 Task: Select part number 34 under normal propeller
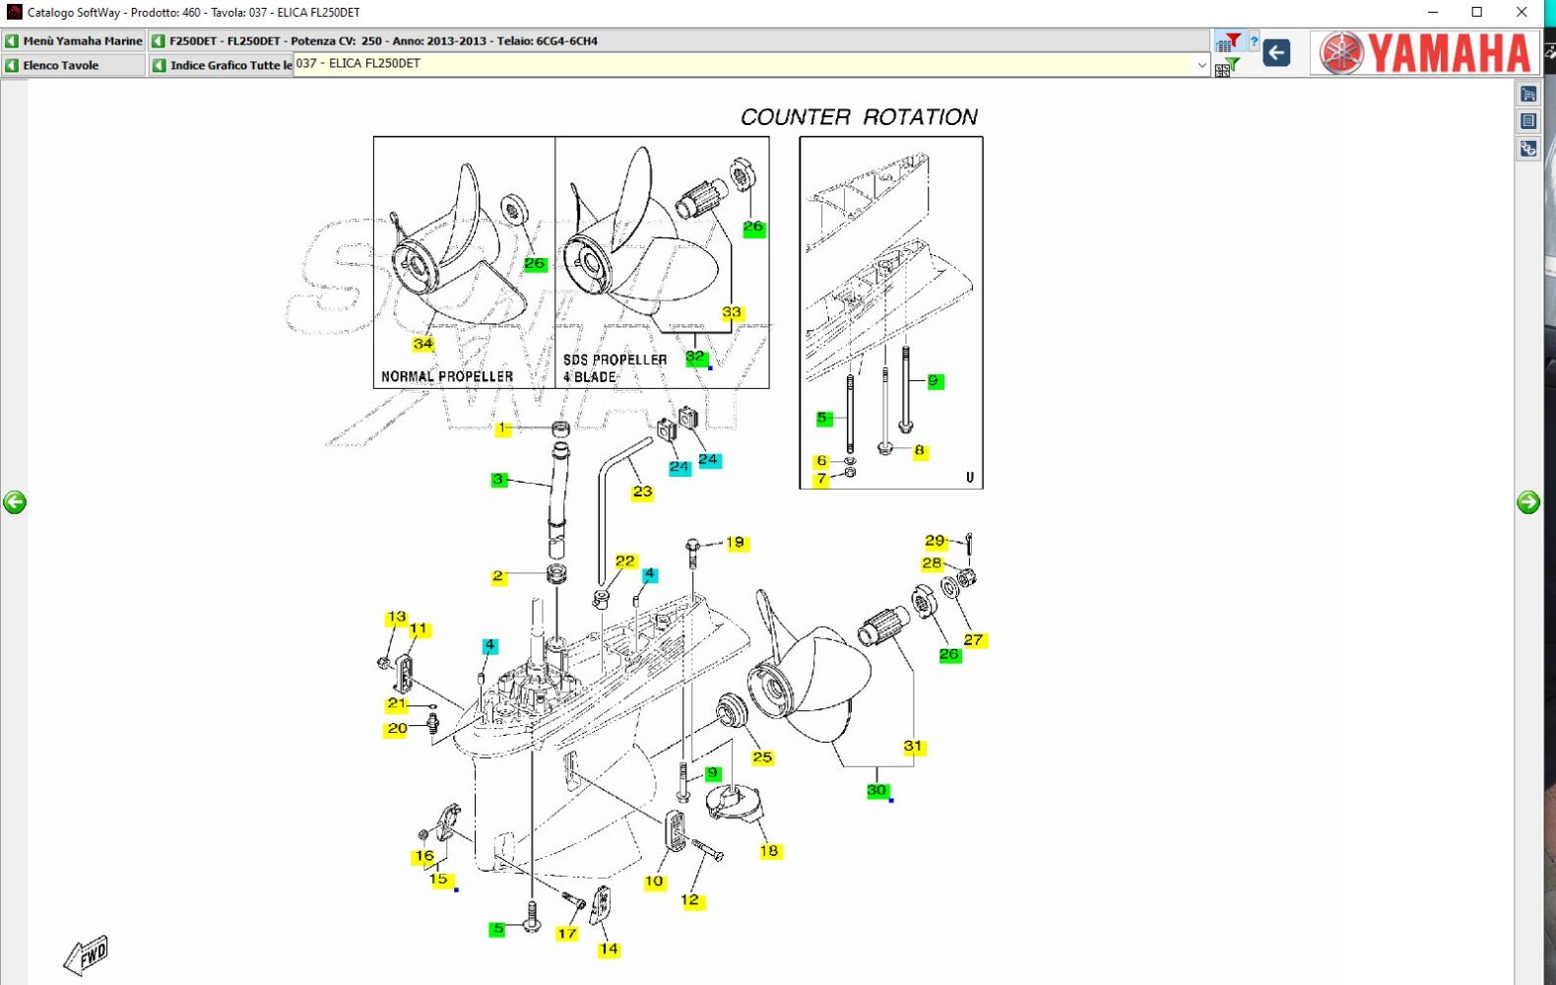point(423,344)
